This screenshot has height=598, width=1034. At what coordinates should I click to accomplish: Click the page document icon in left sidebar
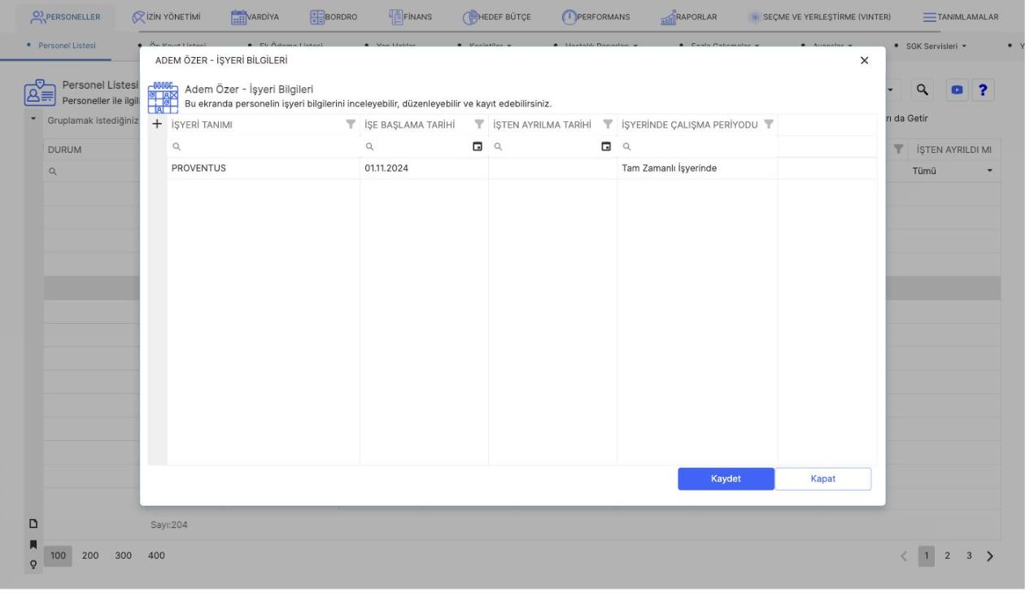pyautogui.click(x=34, y=525)
